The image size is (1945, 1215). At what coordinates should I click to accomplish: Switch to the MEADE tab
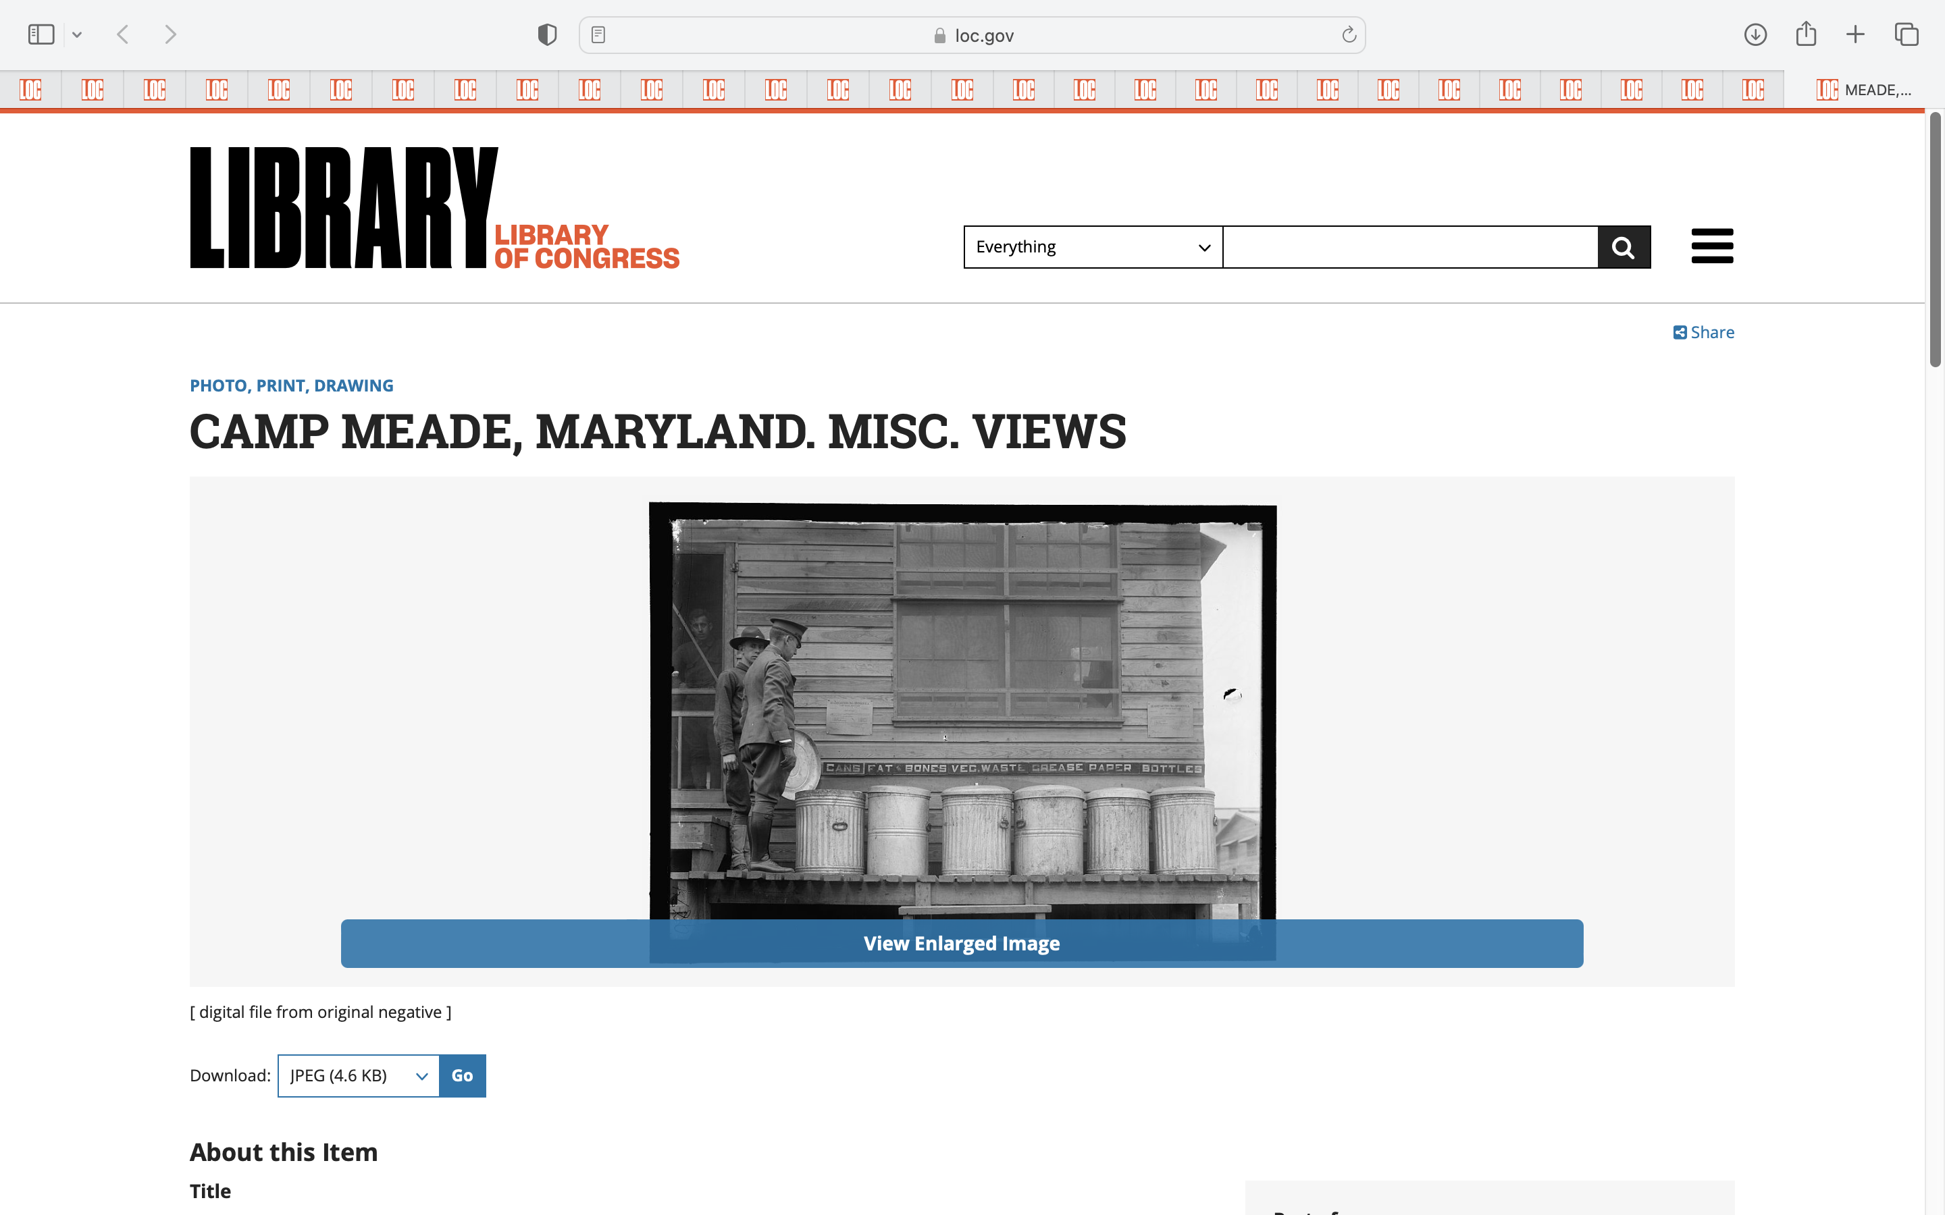coord(1863,90)
